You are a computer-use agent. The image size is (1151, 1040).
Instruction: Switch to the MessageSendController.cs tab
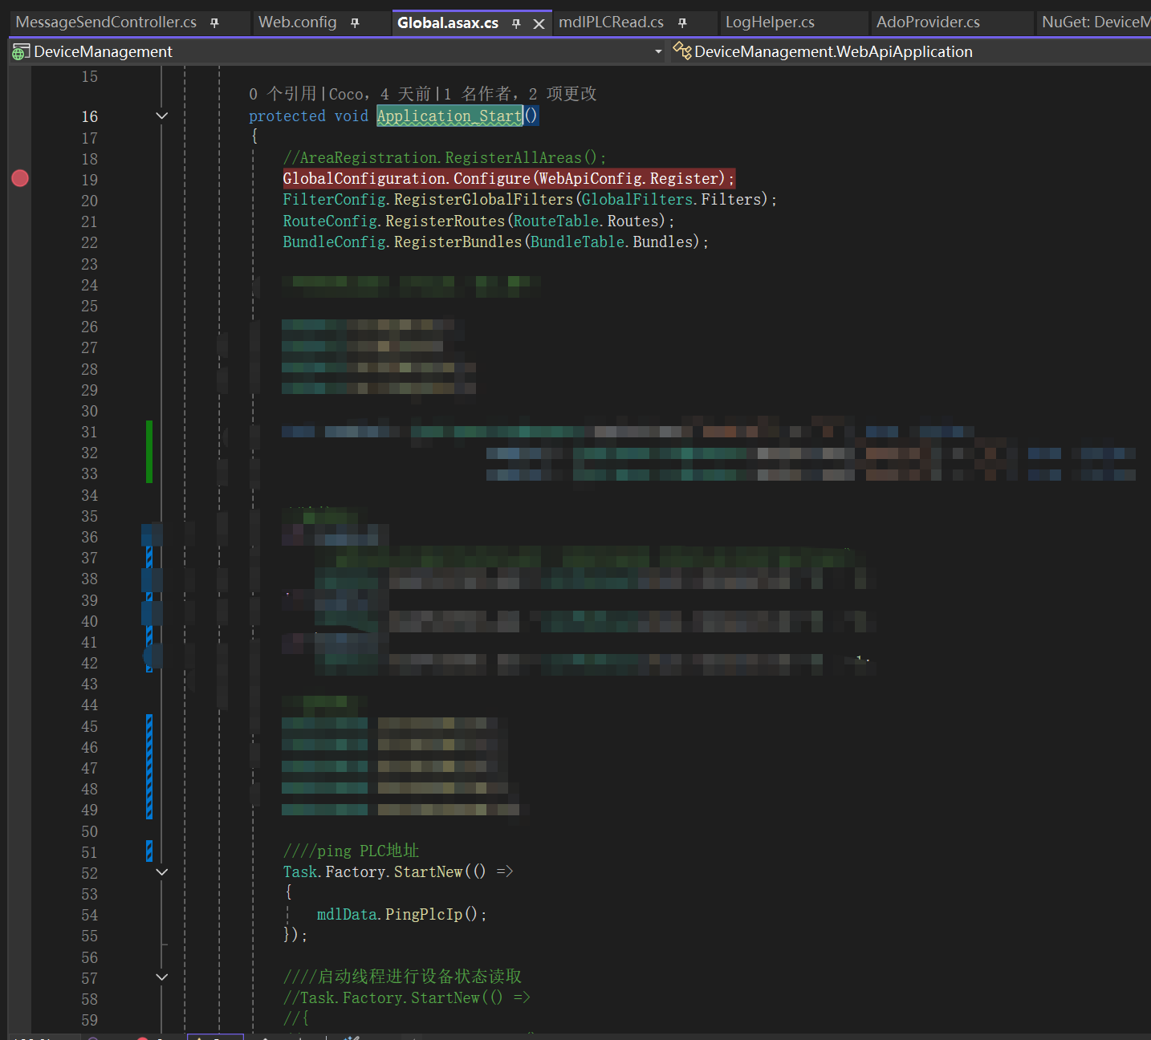[x=106, y=22]
